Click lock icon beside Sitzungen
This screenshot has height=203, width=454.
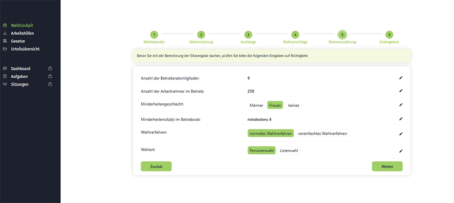coord(50,84)
